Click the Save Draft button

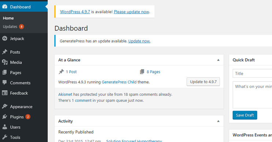245,115
